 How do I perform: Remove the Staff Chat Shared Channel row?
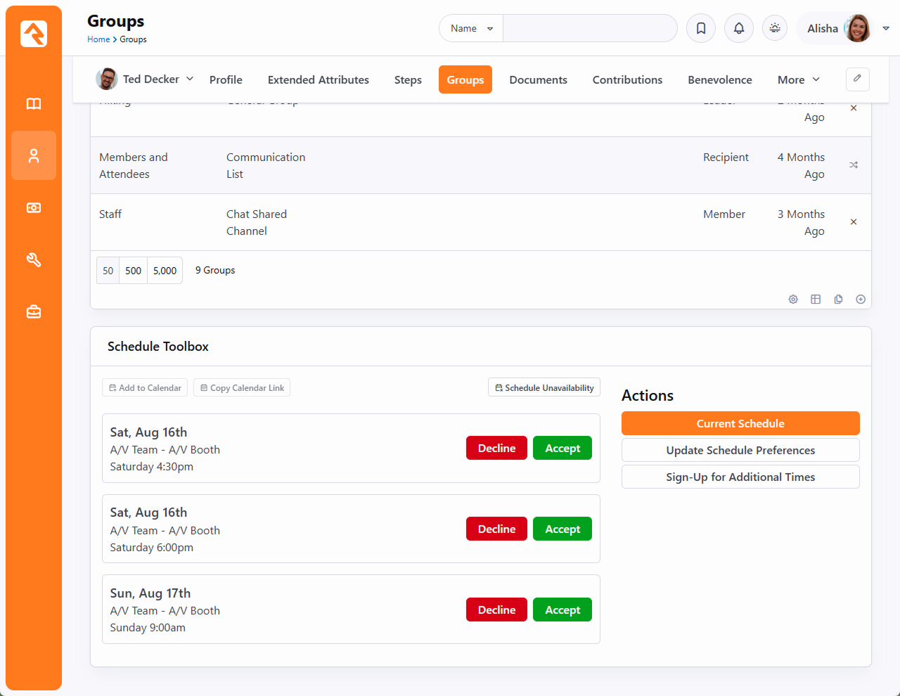[854, 222]
